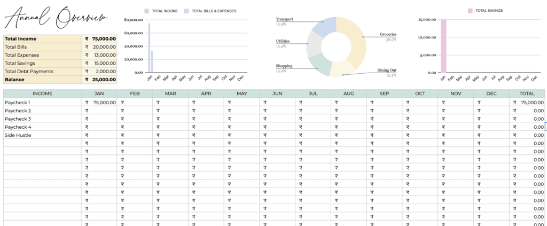
Task: Click the pink January savings bar
Action: (443, 46)
